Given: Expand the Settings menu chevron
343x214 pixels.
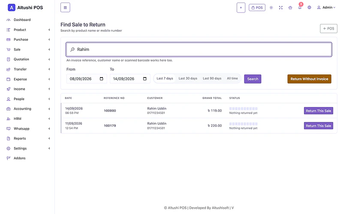Looking at the screenshot, I should [x=49, y=149].
